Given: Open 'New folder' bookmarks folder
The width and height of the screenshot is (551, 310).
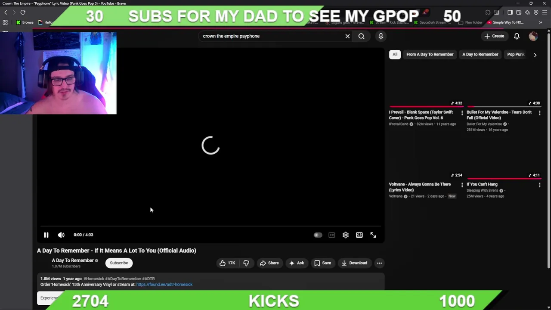Looking at the screenshot, I should tap(471, 22).
